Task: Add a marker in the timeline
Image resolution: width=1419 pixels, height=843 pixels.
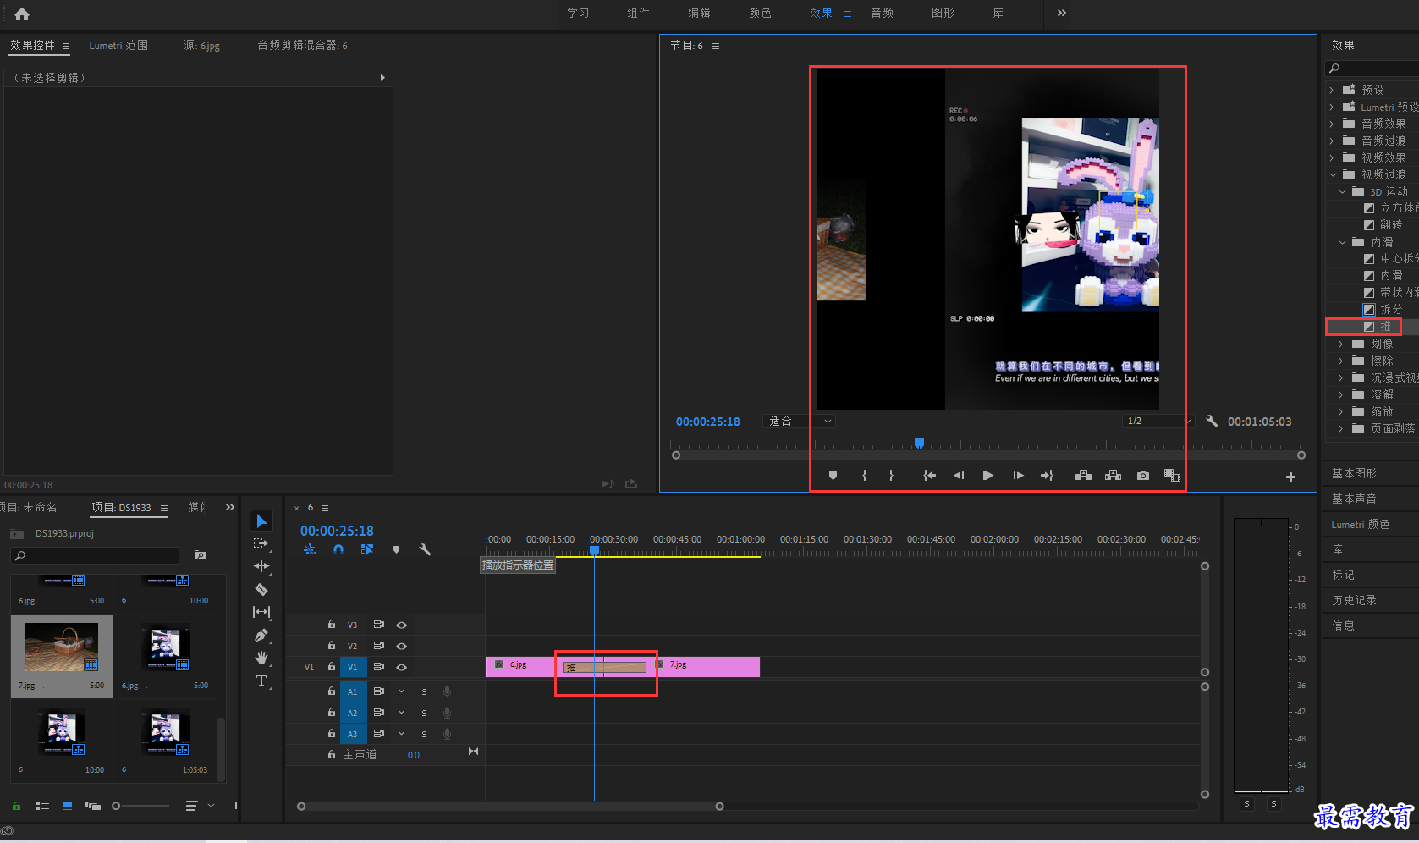Action: pos(396,549)
